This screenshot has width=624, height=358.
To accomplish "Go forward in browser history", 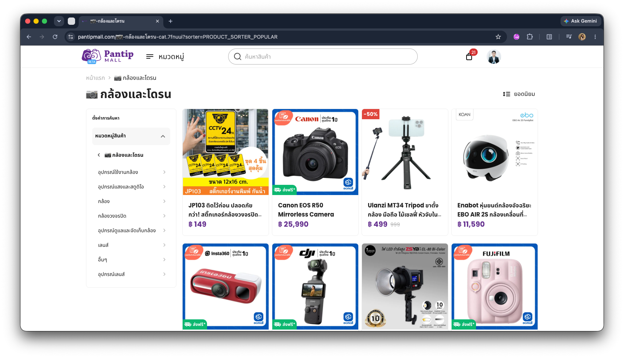I will 42,37.
